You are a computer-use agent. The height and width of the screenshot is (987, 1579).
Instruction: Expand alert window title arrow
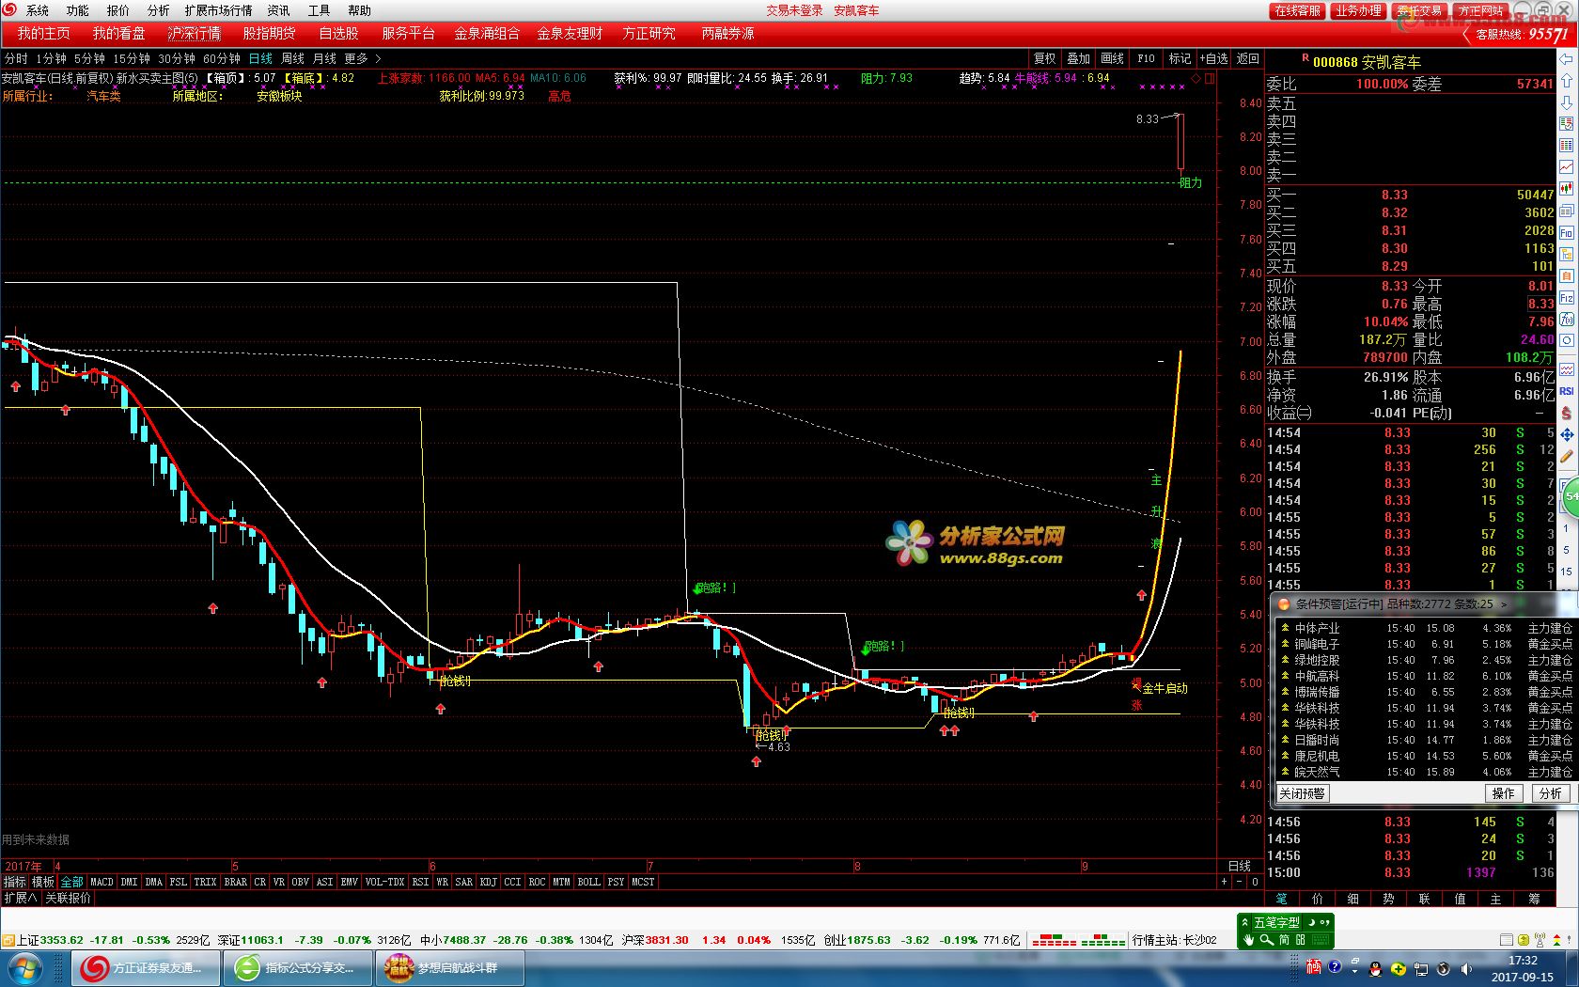(x=1503, y=604)
